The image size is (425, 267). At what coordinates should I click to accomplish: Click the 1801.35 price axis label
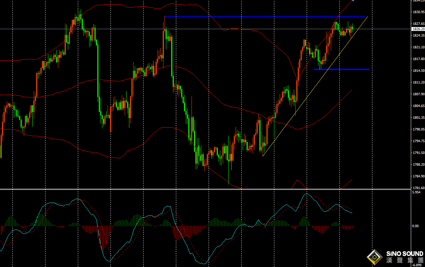point(419,118)
